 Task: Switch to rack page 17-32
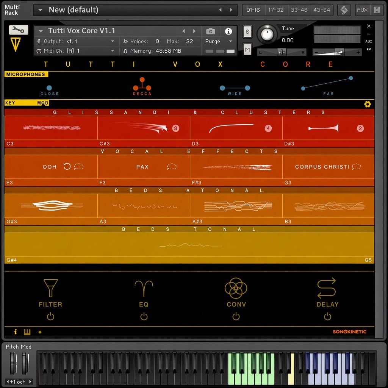pos(276,10)
